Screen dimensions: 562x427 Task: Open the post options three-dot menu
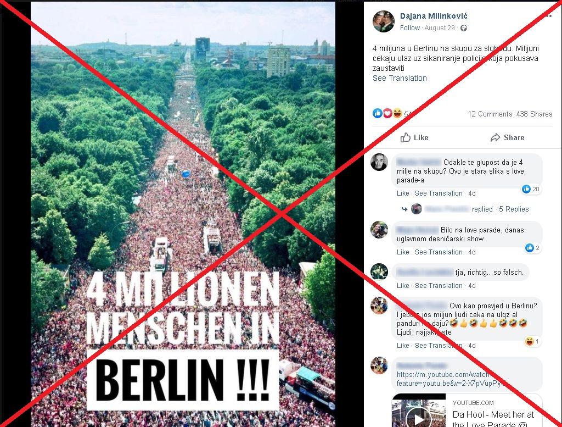click(x=548, y=16)
